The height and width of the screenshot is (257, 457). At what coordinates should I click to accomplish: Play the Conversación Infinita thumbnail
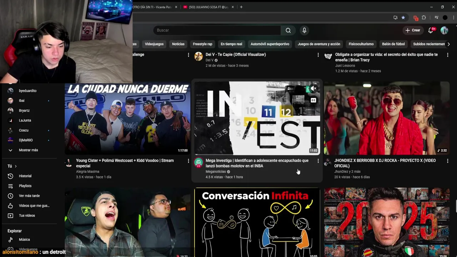257,222
